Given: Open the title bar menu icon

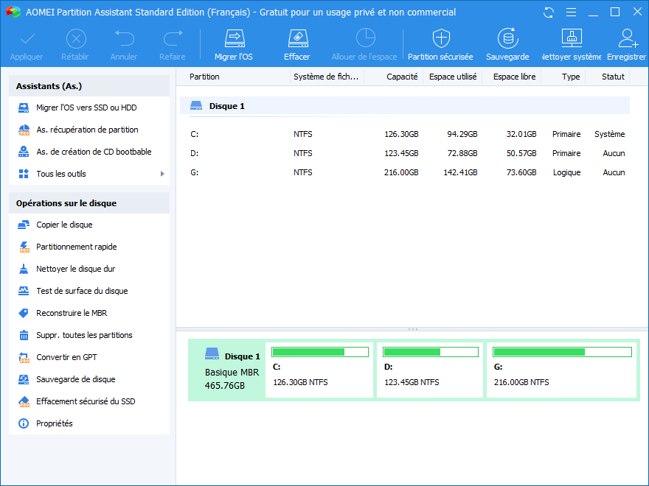Looking at the screenshot, I should pos(569,13).
